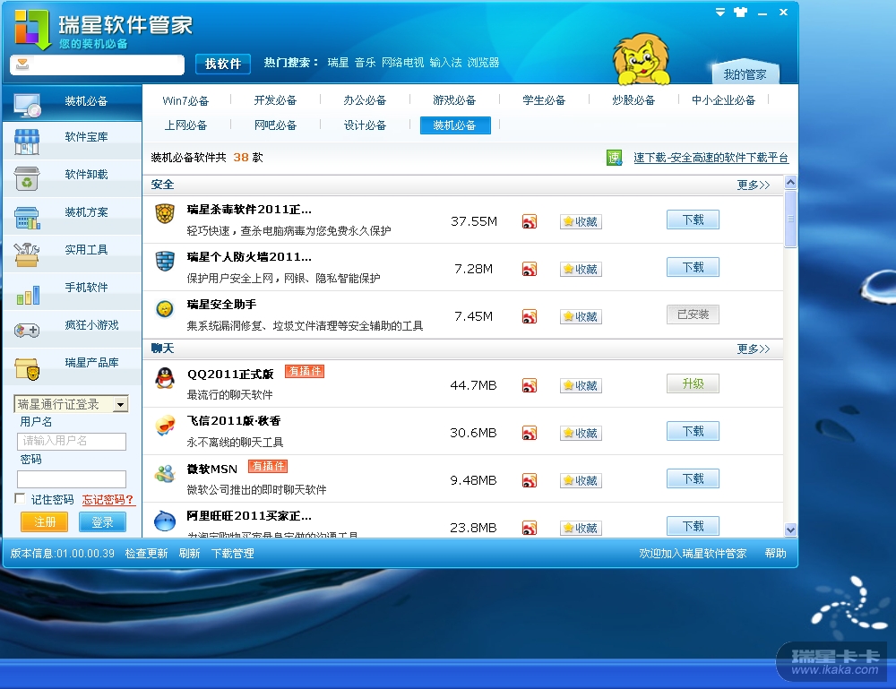Click the 阿里旺旺2011 app icon
The width and height of the screenshot is (896, 689).
pos(165,521)
